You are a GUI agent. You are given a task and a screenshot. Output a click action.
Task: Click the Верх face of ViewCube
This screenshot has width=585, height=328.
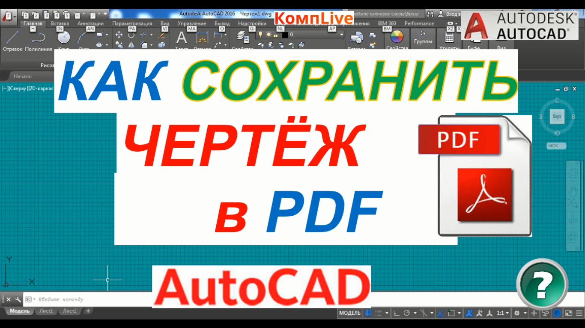(557, 116)
